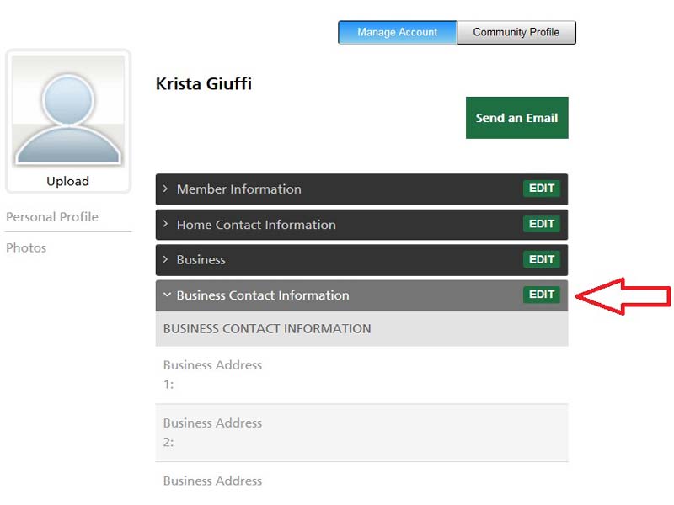
Task: Open the Community Profile tab
Action: coord(516,33)
